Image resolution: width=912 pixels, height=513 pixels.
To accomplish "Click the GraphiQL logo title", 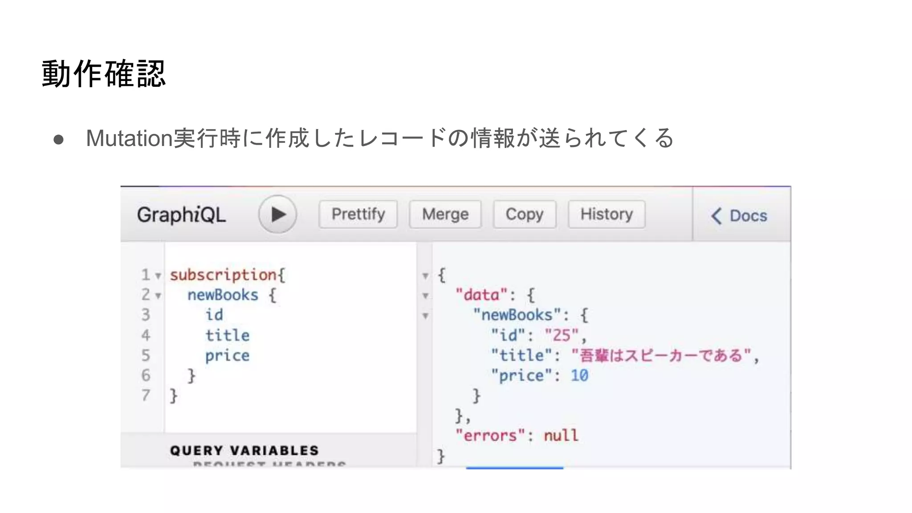I will coord(181,215).
